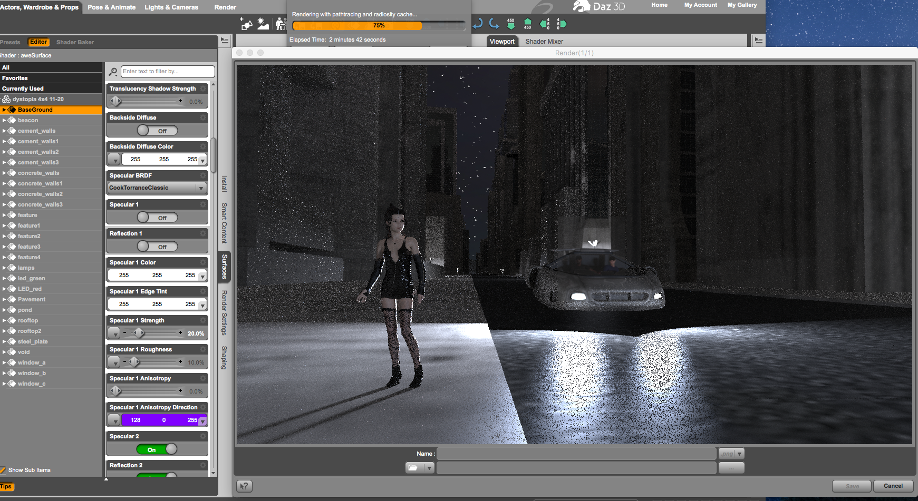
Task: Open the folder location dropdown arrow
Action: click(x=429, y=467)
